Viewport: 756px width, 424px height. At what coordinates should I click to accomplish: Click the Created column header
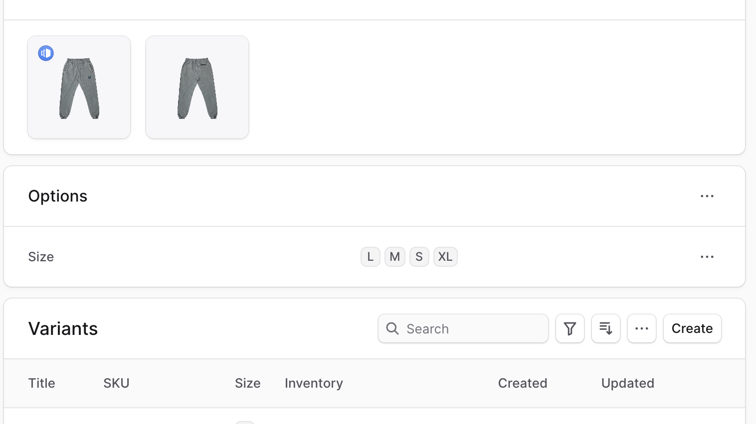[x=523, y=383]
